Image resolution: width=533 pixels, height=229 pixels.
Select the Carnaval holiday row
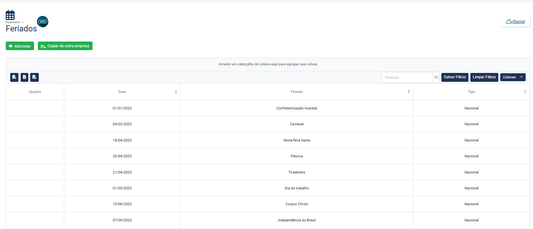pyautogui.click(x=296, y=124)
